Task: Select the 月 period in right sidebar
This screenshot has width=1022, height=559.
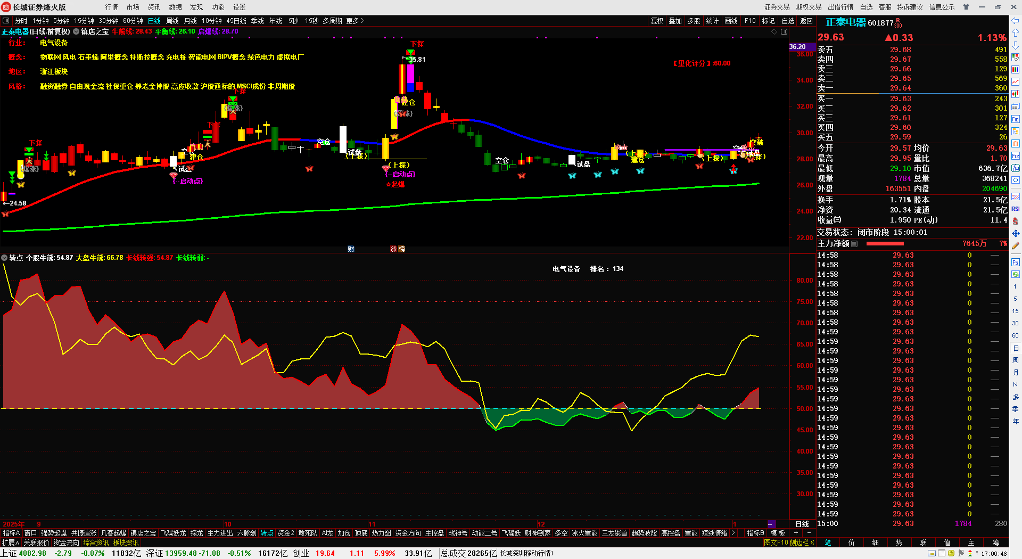Action: click(x=1016, y=373)
